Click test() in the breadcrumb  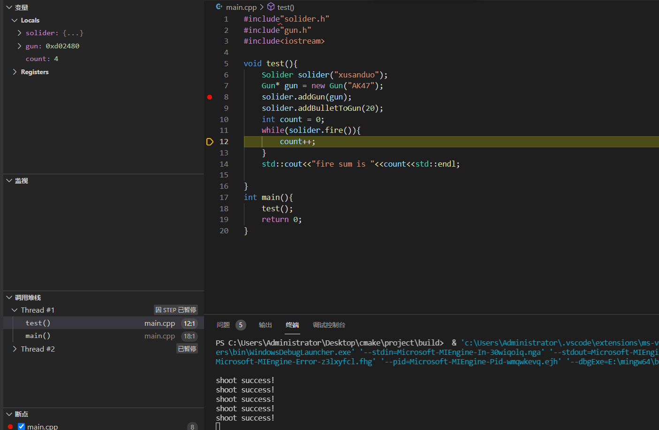click(x=286, y=7)
